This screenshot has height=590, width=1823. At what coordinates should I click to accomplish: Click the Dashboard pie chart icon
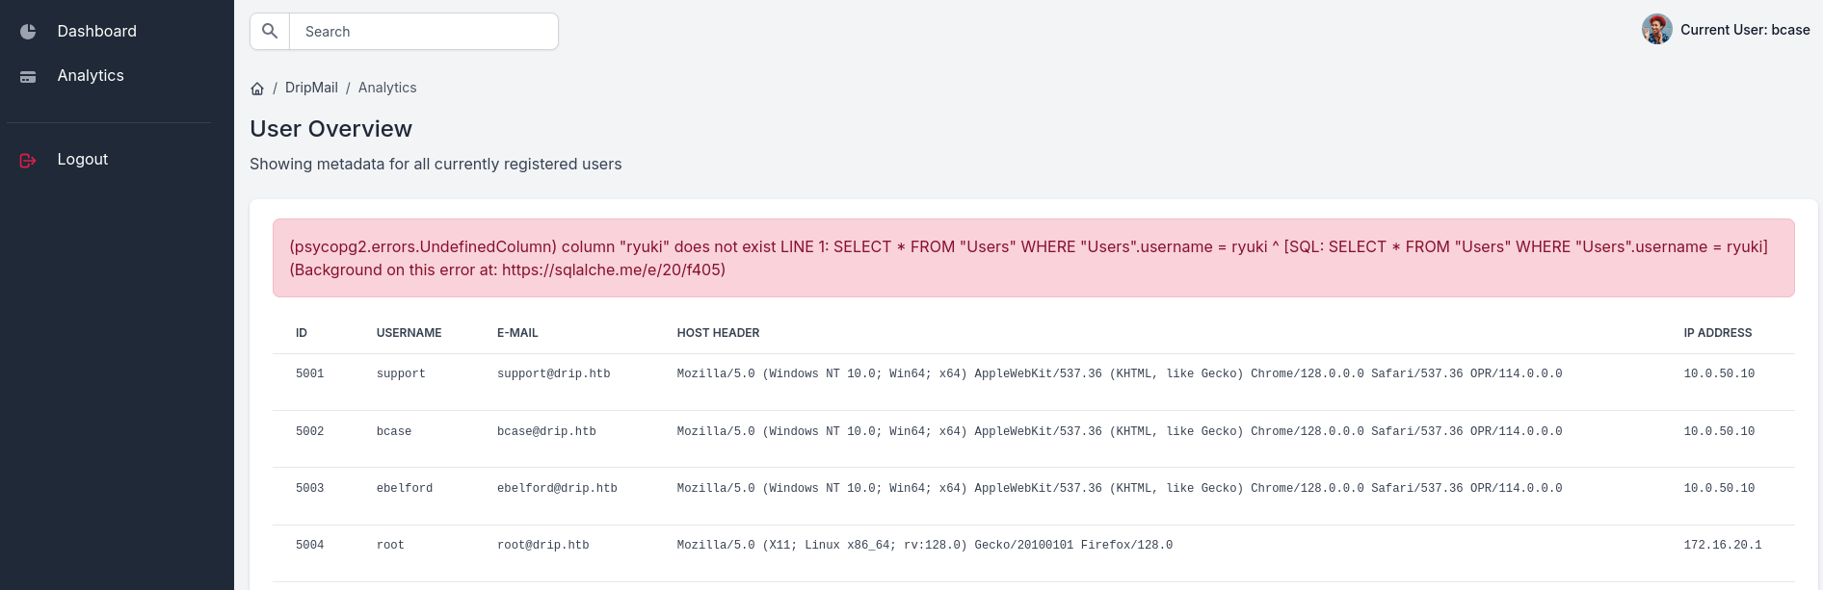(28, 32)
